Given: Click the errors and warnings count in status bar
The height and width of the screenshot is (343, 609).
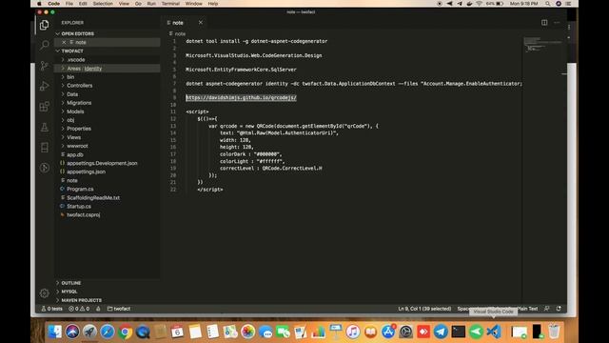Looking at the screenshot, I should click(79, 309).
